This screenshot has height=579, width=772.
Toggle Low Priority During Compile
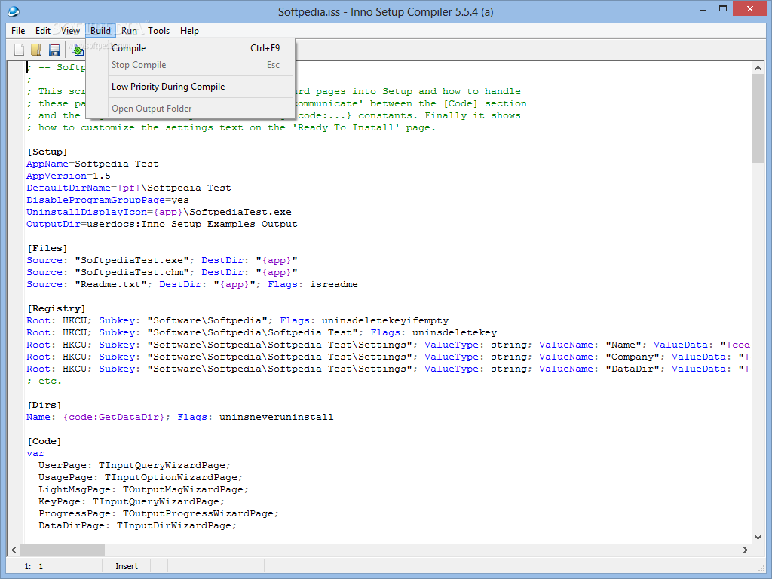191,87
